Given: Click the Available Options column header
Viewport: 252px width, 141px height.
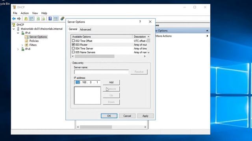Looking at the screenshot, I should point(102,36).
